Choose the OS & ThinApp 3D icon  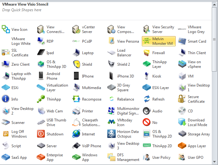[41, 64]
